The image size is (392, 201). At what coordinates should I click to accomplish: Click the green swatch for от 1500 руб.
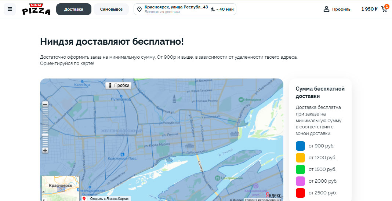click(300, 169)
